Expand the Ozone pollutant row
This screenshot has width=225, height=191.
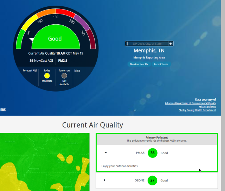point(104,180)
